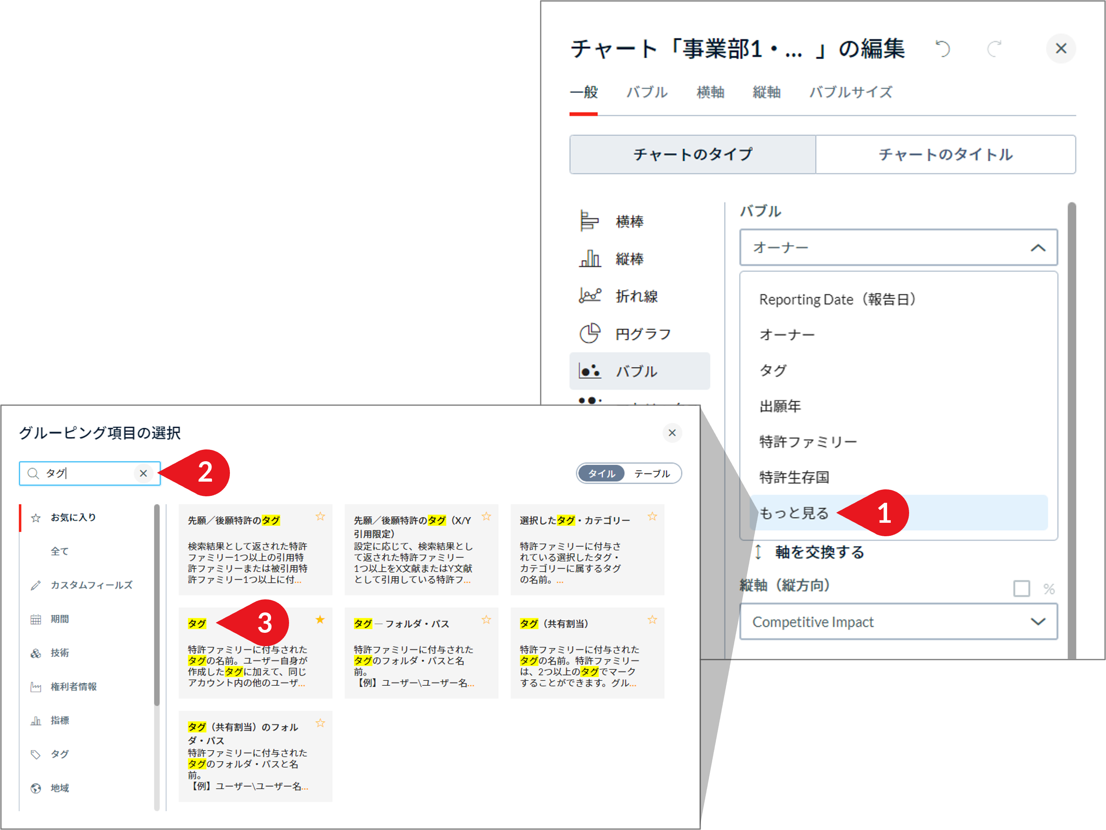Switch grouping view to テーブル
The image size is (1106, 830).
coord(653,473)
